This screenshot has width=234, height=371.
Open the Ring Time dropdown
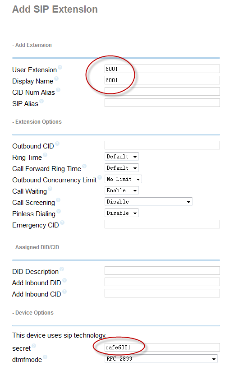tap(121, 157)
